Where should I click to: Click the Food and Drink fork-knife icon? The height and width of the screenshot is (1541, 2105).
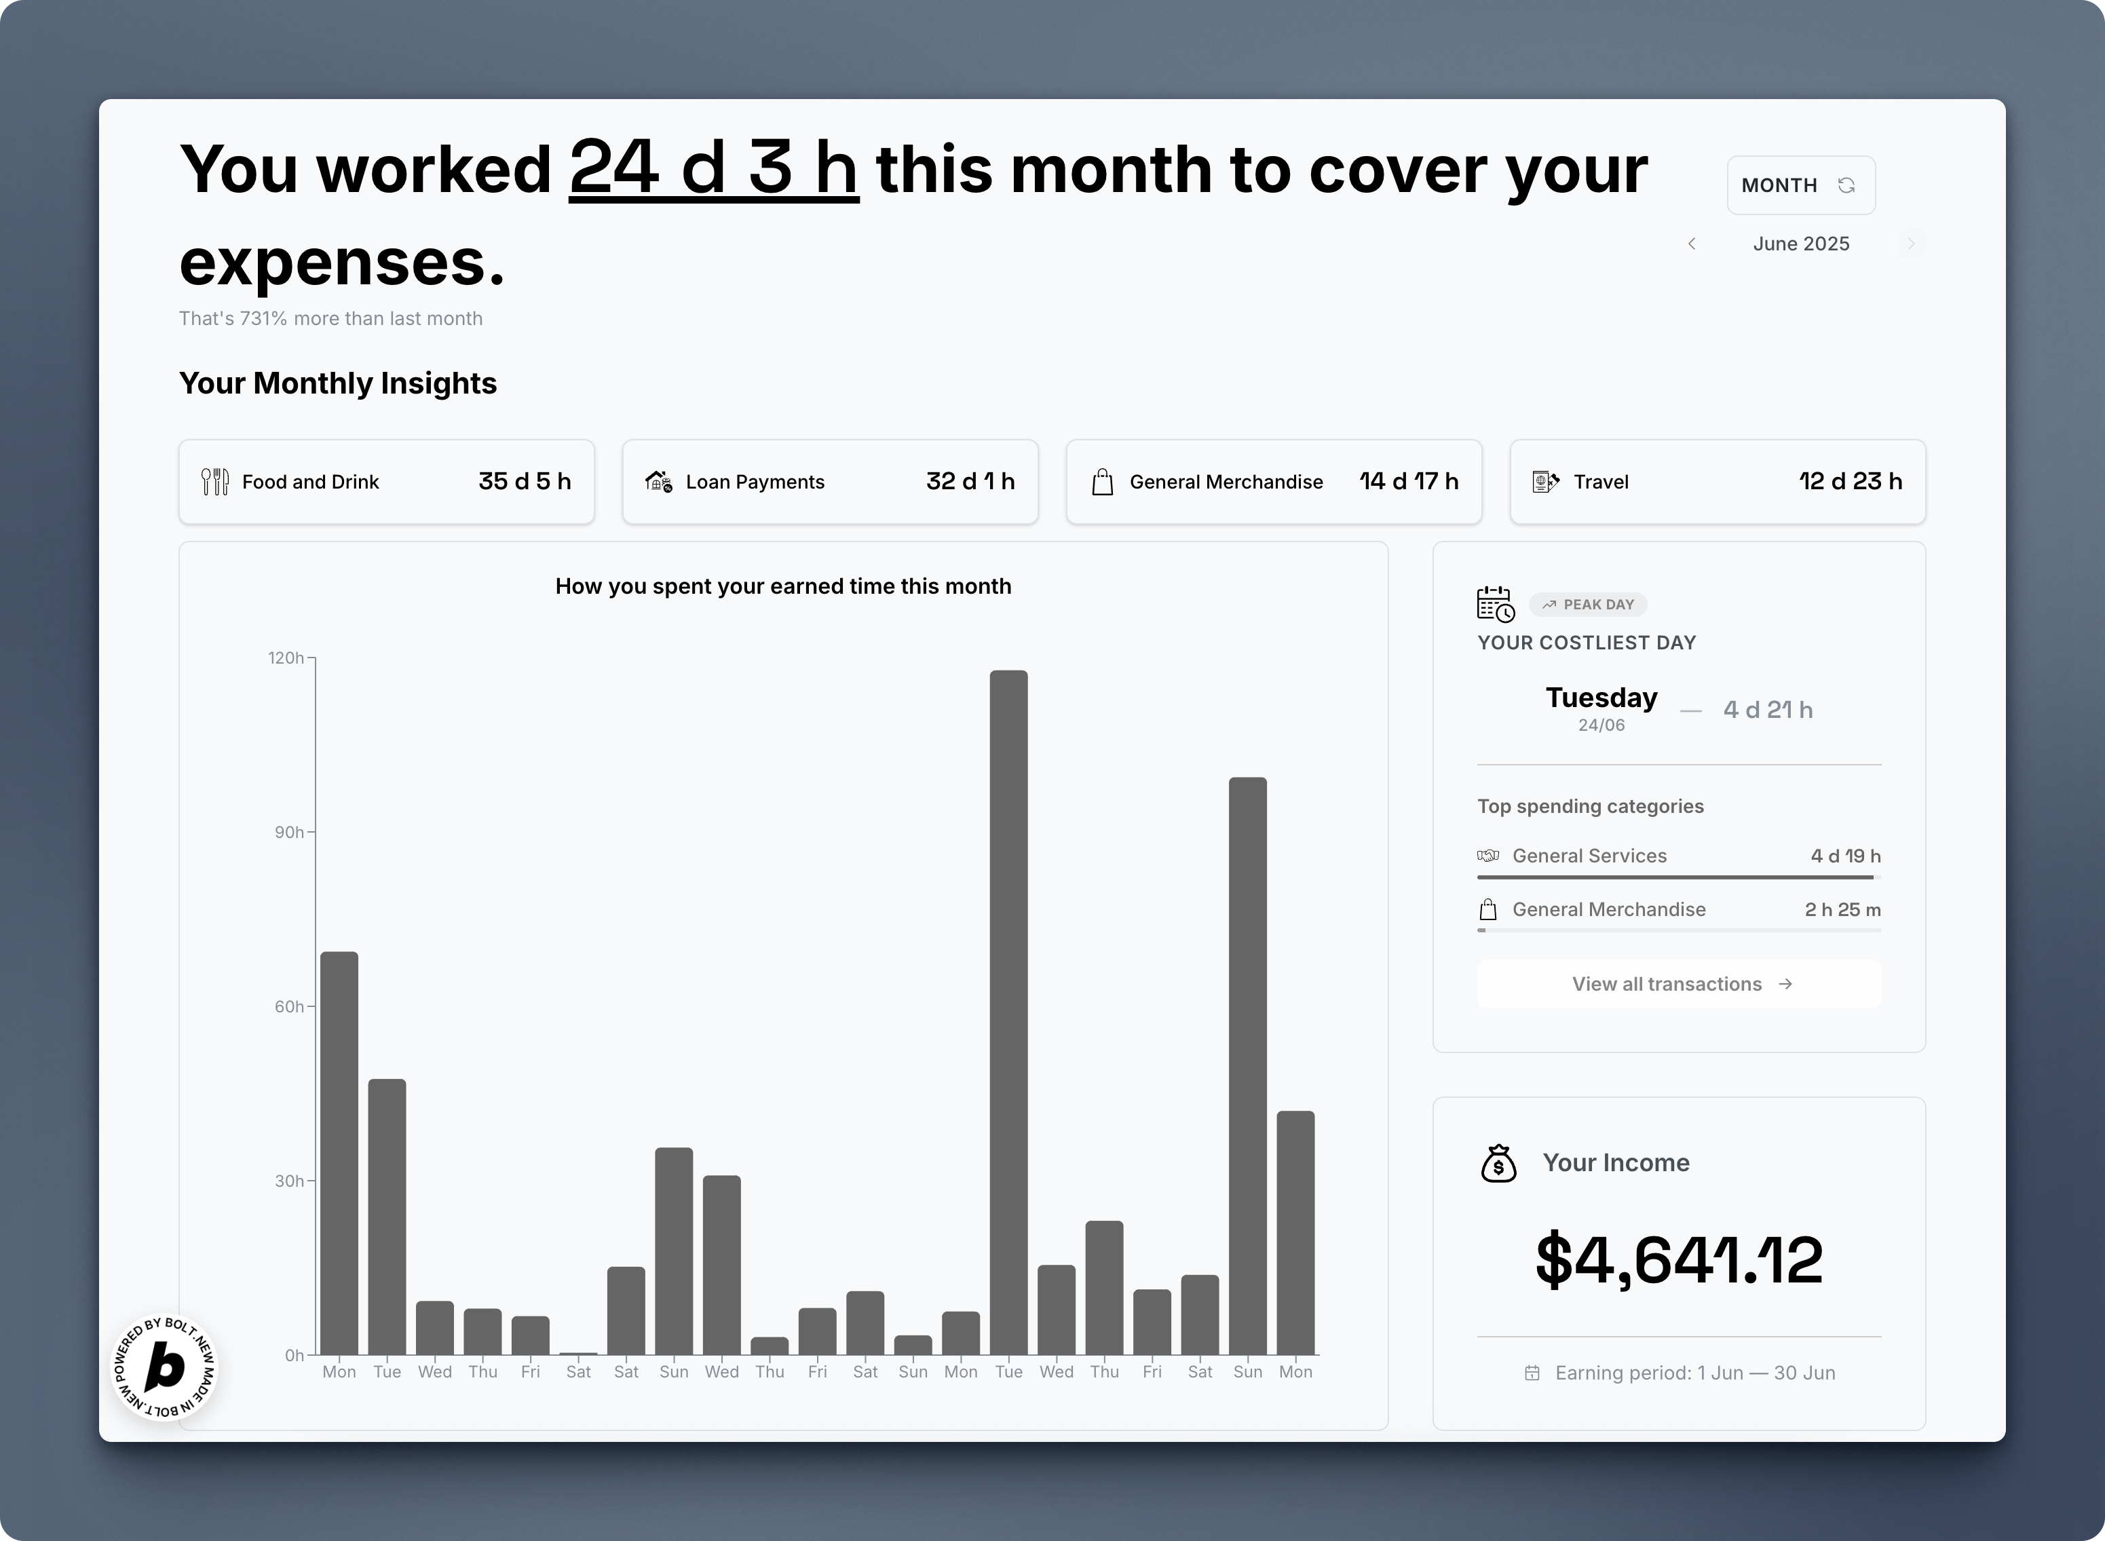(x=214, y=481)
